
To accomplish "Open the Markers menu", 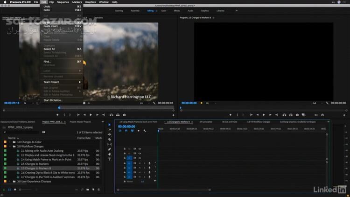I will click(77, 2).
